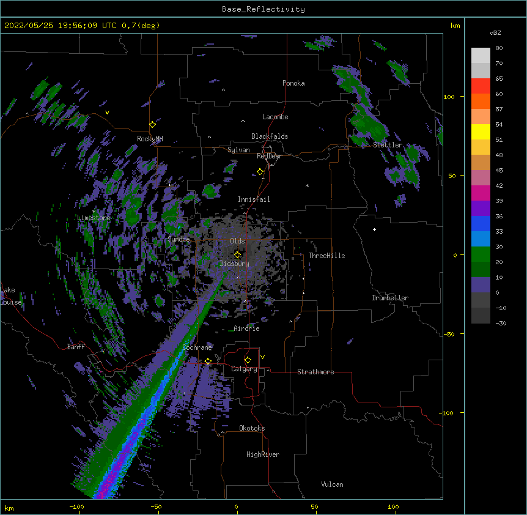527x515 pixels.
Task: Click the Base_Reflectivity title
Action: 263,9
